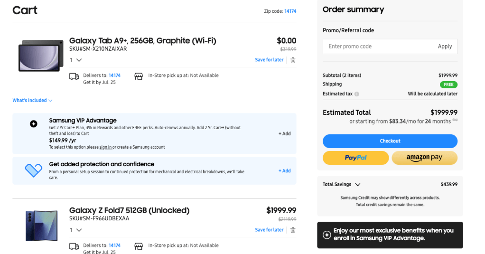The image size is (485, 254).
Task: Open quantity dropdown for Galaxy Z Fold7
Action: pyautogui.click(x=76, y=230)
